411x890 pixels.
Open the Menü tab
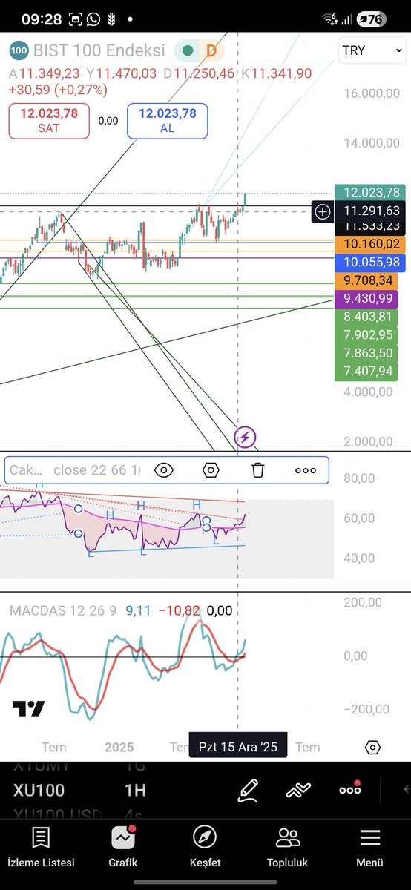click(369, 848)
